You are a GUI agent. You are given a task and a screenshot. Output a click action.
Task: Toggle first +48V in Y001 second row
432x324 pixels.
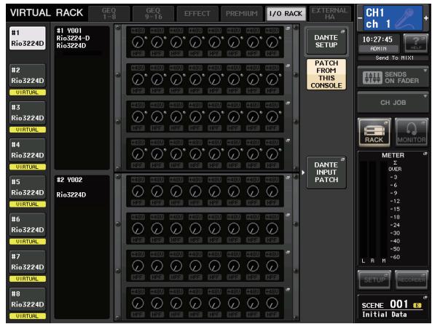(138, 68)
